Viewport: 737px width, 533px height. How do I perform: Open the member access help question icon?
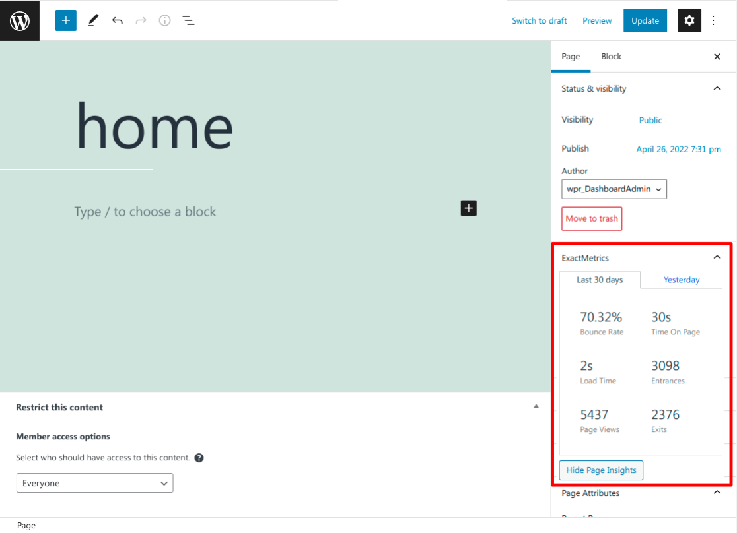pos(199,458)
